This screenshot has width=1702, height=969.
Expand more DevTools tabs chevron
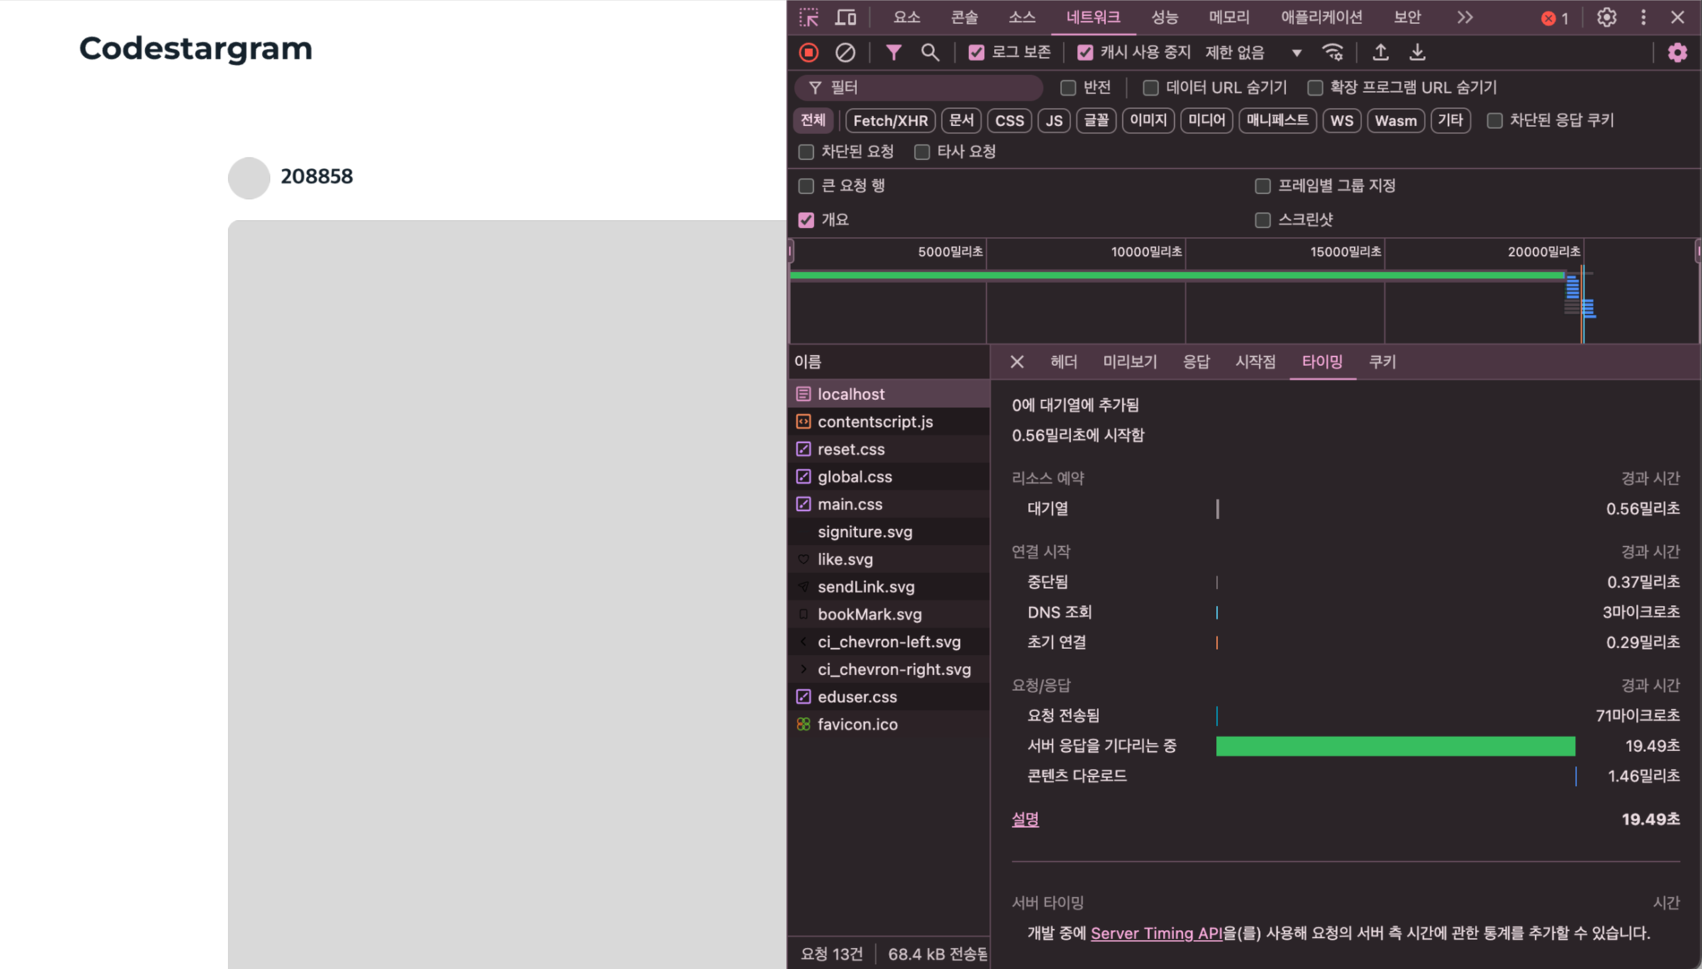[x=1465, y=17]
